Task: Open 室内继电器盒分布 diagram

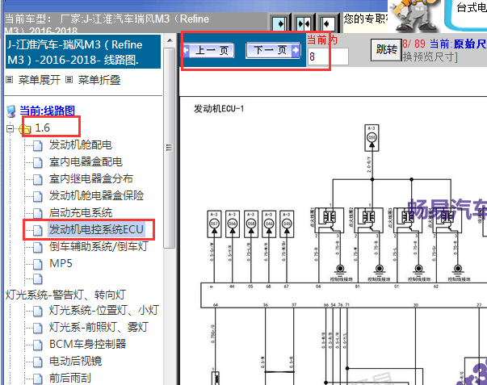Action: click(91, 179)
